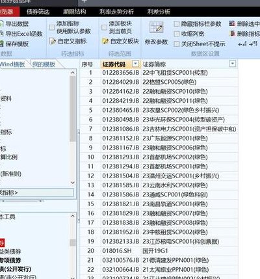Select row 22中飞租赁SCP001(转型)
The image size is (260, 279).
(x=159, y=73)
